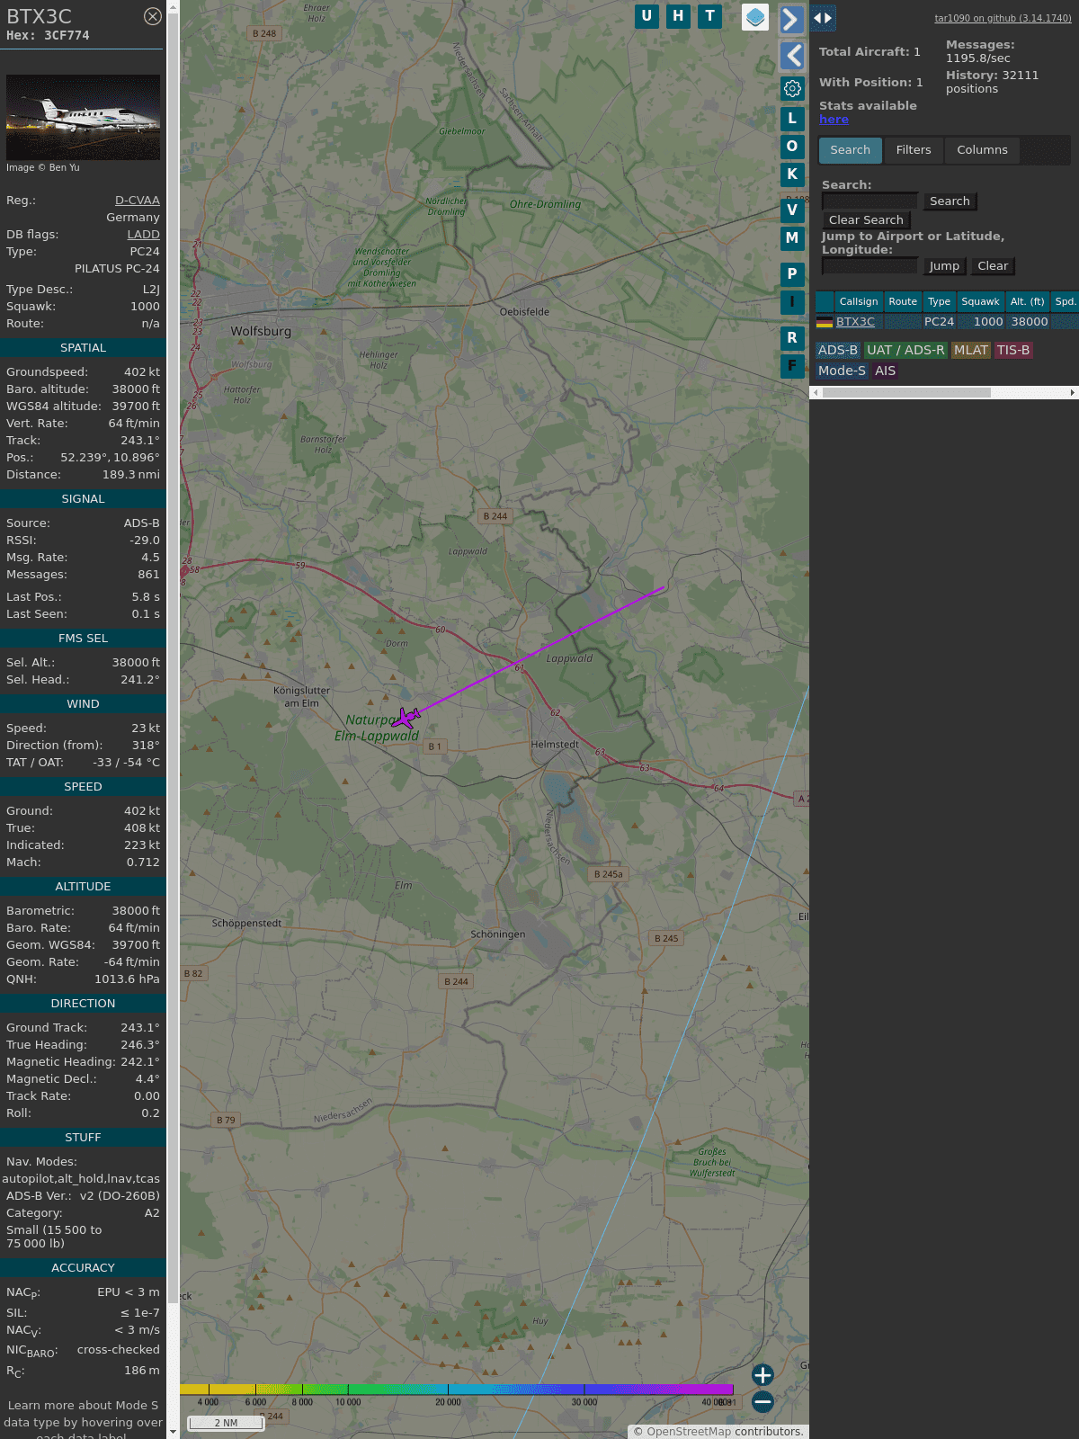Sort the table by the Spd. column
Viewport: 1079px width, 1439px height.
pyautogui.click(x=1065, y=302)
